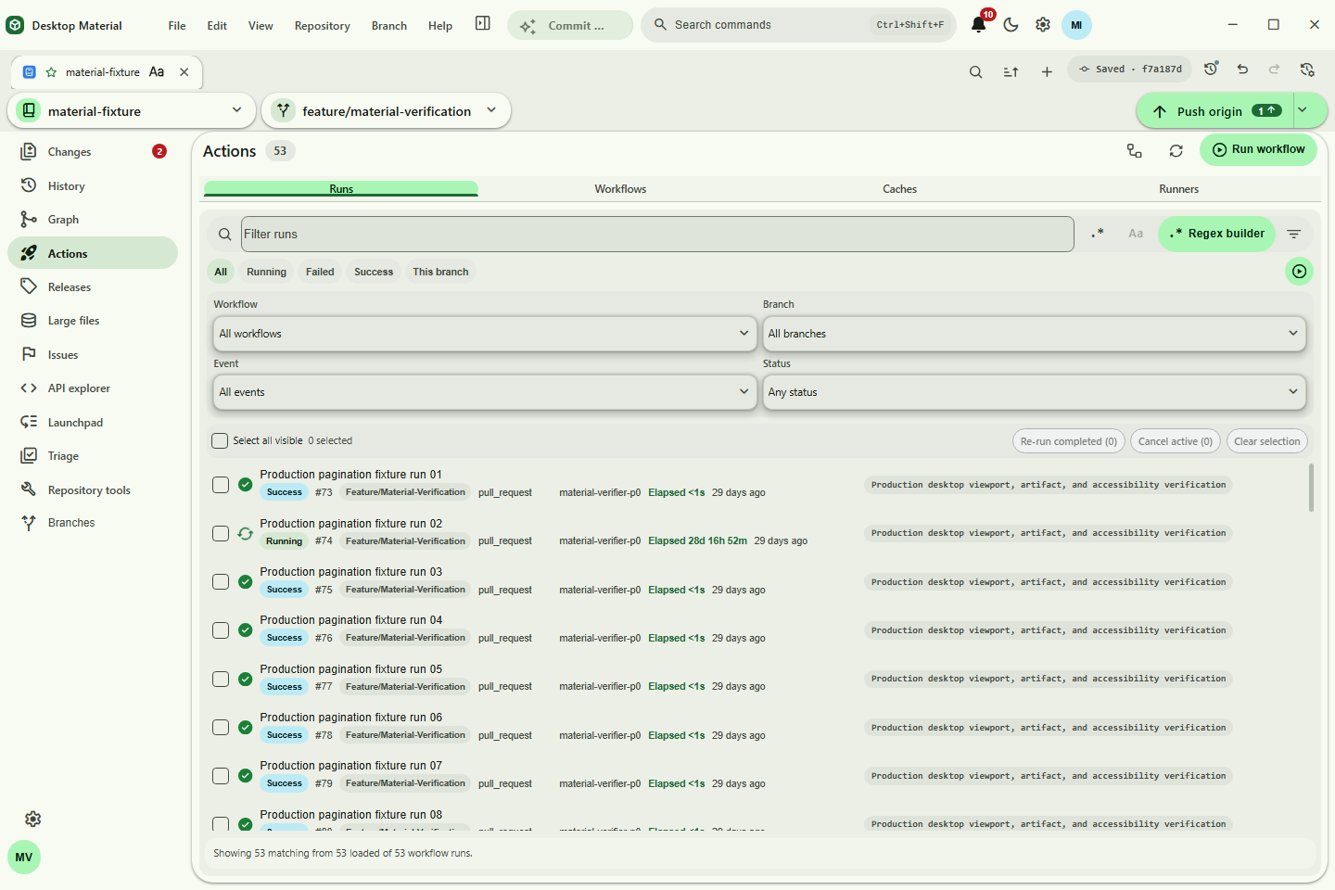Open the All branches dropdown

(x=1034, y=334)
